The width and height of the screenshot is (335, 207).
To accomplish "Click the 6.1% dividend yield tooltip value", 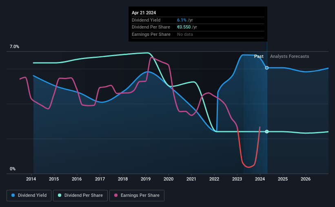I will (182, 20).
